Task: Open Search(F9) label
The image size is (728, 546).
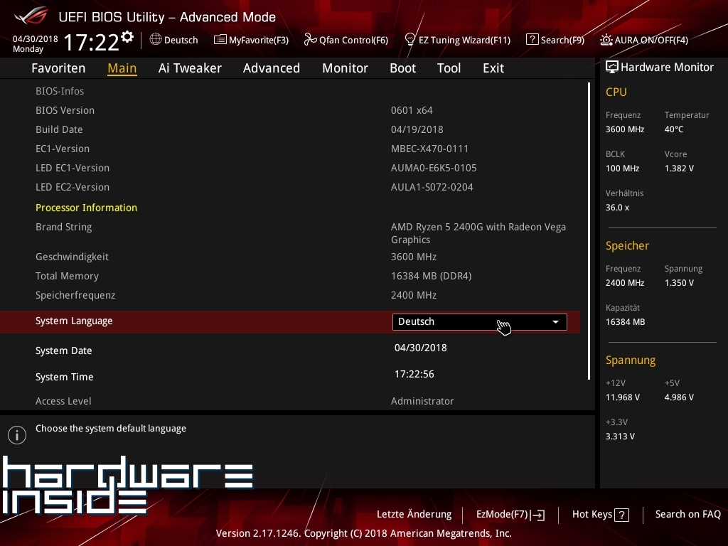Action: pyautogui.click(x=562, y=40)
